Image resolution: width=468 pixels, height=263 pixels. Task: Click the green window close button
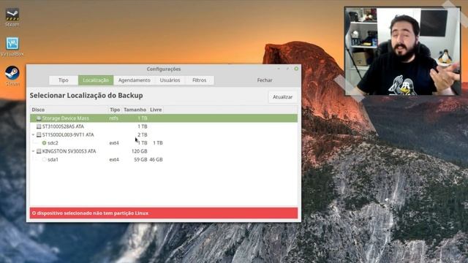click(x=296, y=69)
